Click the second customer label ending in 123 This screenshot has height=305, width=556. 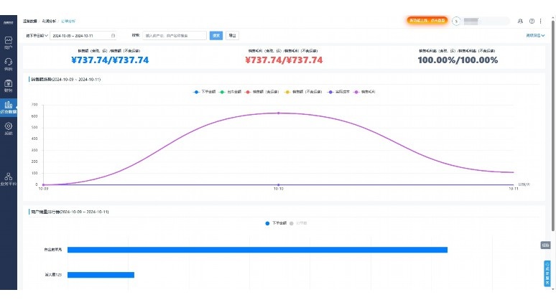53,275
